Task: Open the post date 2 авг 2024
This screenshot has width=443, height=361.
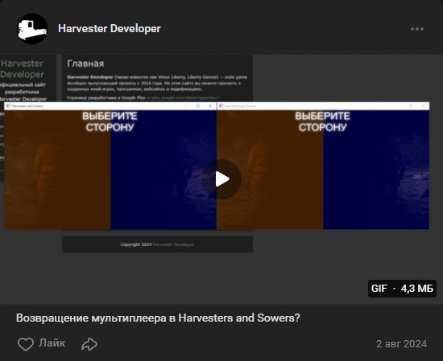Action: 401,344
